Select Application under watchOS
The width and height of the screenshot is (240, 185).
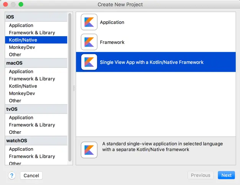(x=36, y=149)
